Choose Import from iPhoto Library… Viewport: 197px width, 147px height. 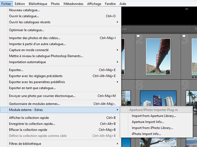tap(156, 128)
